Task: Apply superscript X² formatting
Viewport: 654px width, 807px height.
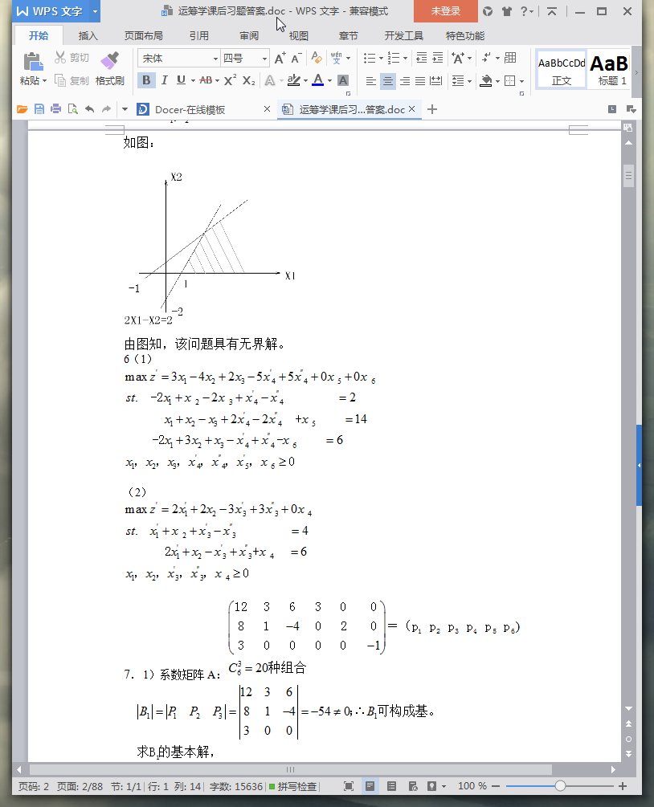Action: point(231,80)
